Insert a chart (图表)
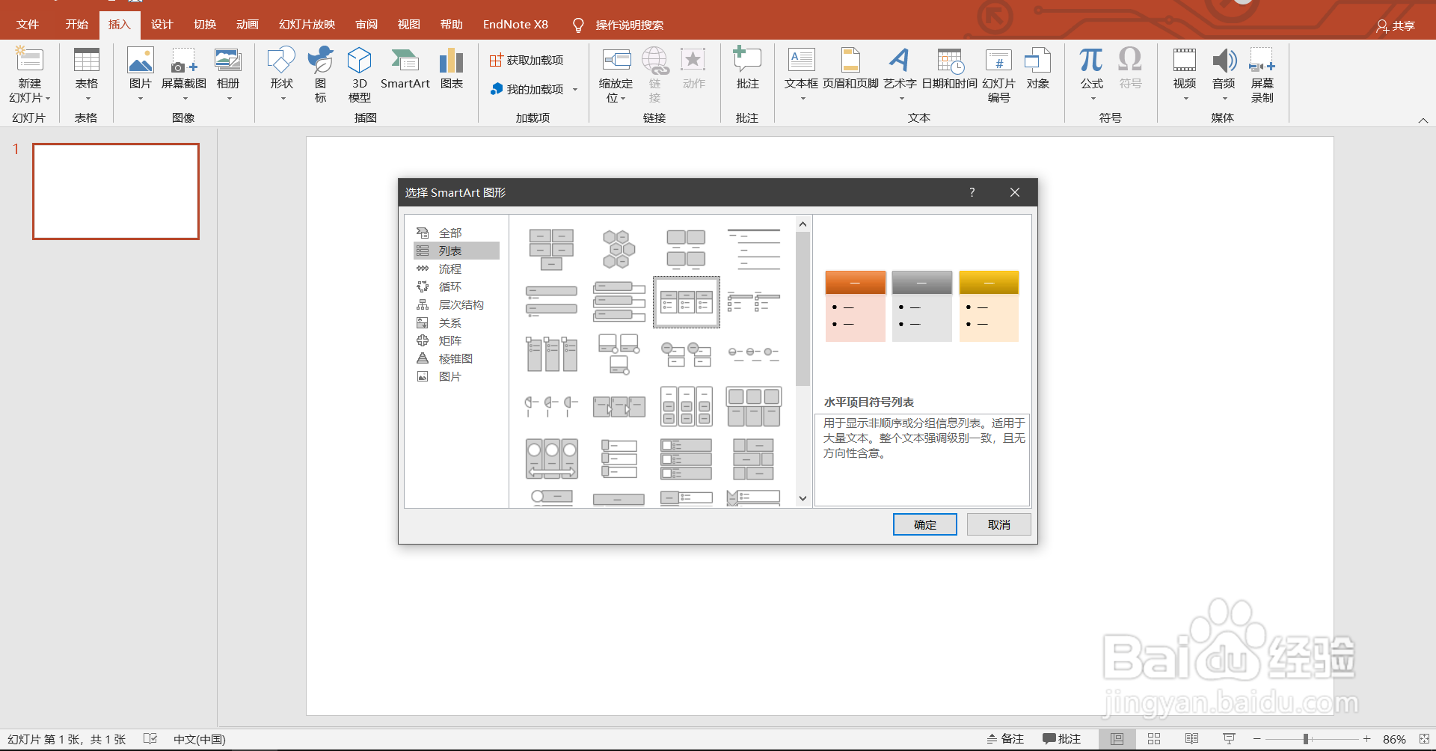 click(451, 69)
